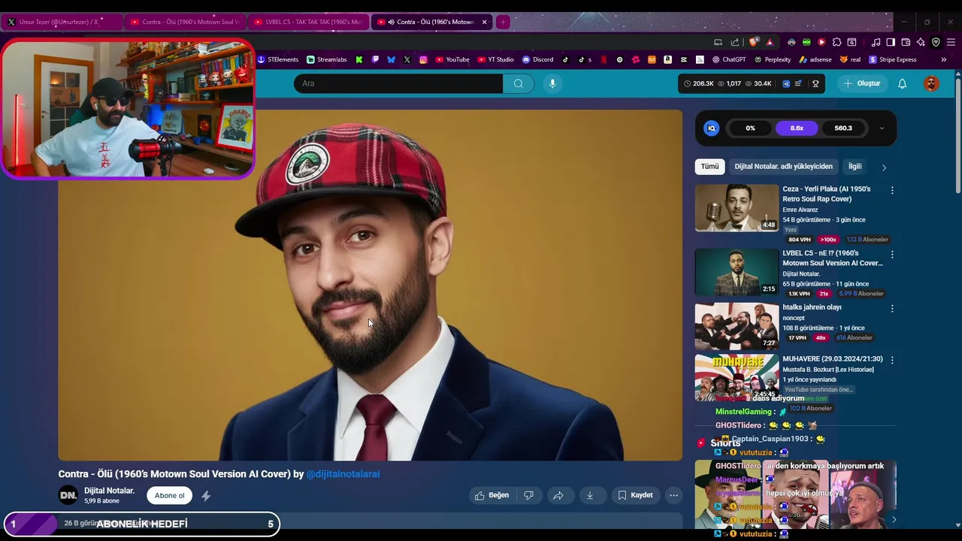Open the MUHAVERE video thumbnail
The width and height of the screenshot is (962, 541).
coord(737,378)
